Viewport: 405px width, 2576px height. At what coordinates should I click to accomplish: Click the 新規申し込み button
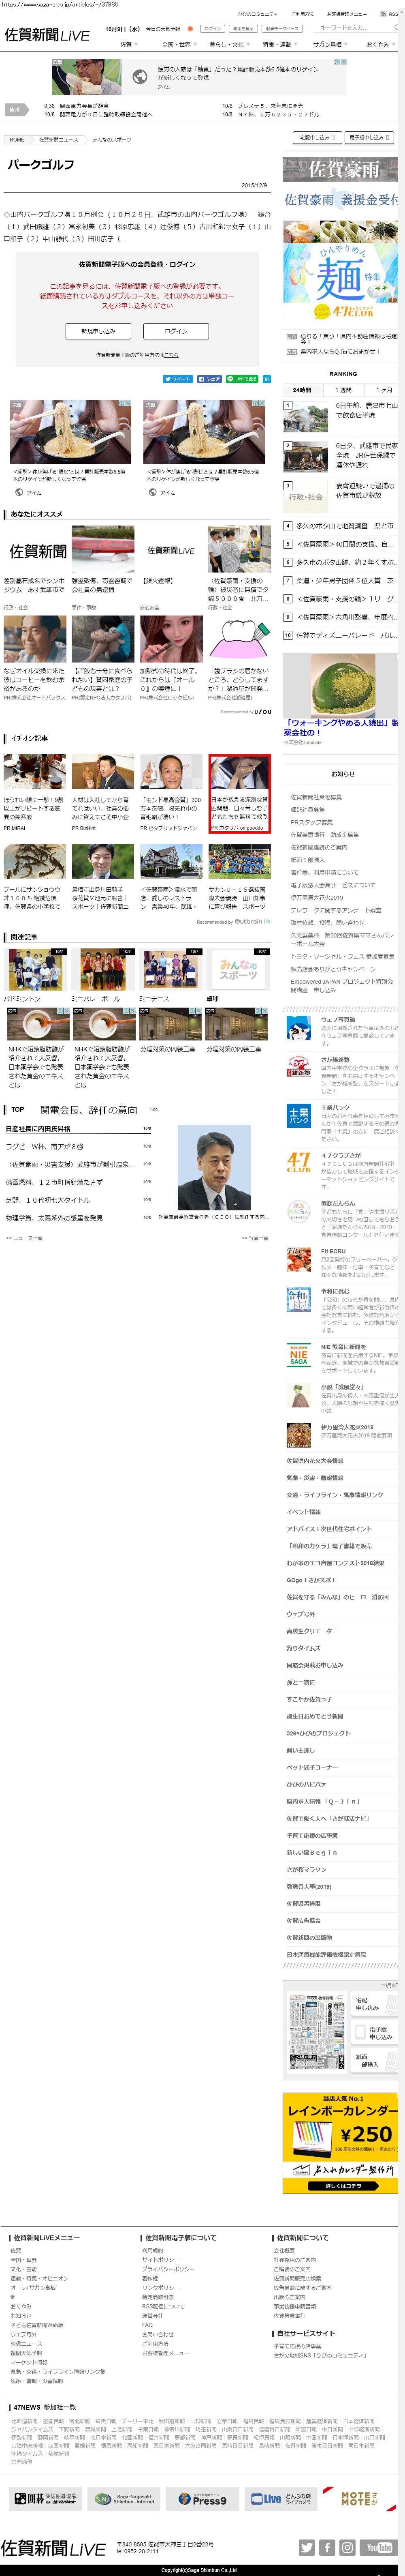[x=98, y=331]
